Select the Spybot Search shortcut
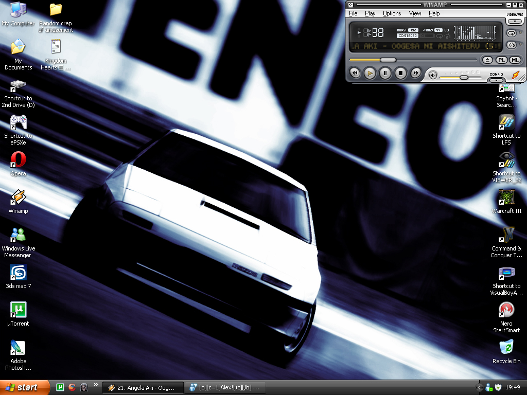 coord(506,96)
